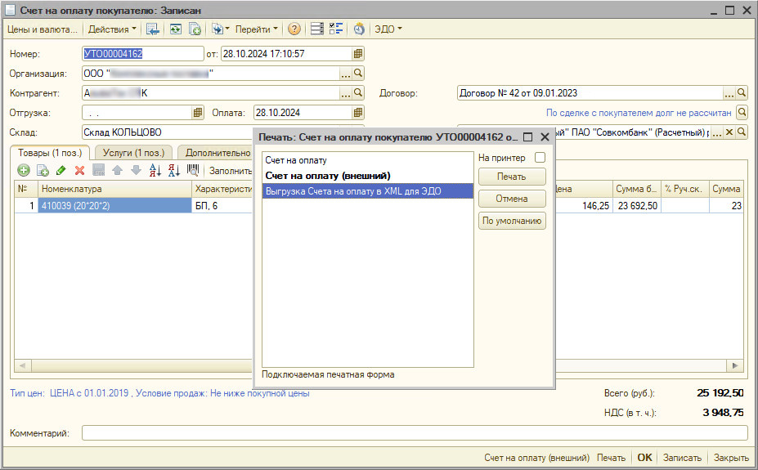Click the document journal icon next to Действия
Screen dimensions: 758x470
tap(153, 29)
